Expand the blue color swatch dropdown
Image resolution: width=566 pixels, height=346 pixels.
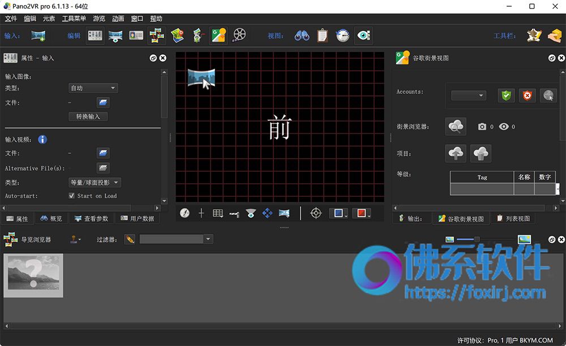(338, 213)
